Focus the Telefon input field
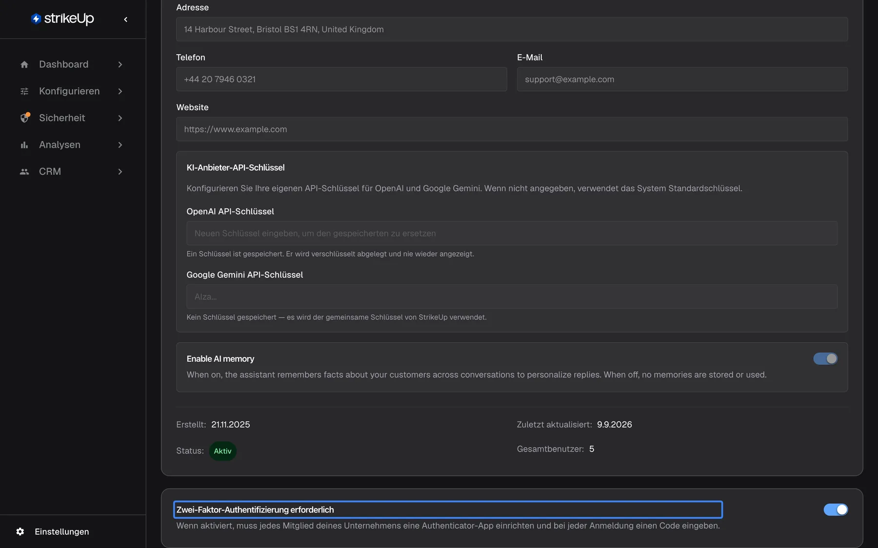The width and height of the screenshot is (878, 548). click(x=341, y=79)
